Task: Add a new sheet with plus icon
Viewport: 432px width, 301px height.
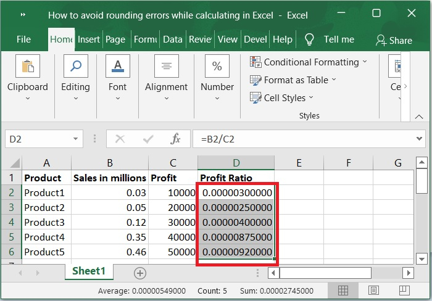Action: click(140, 273)
